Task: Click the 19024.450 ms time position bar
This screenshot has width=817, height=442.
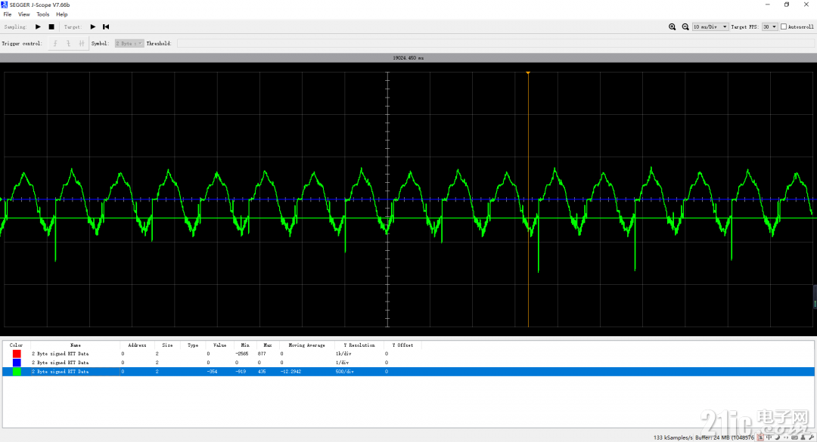Action: [x=408, y=57]
